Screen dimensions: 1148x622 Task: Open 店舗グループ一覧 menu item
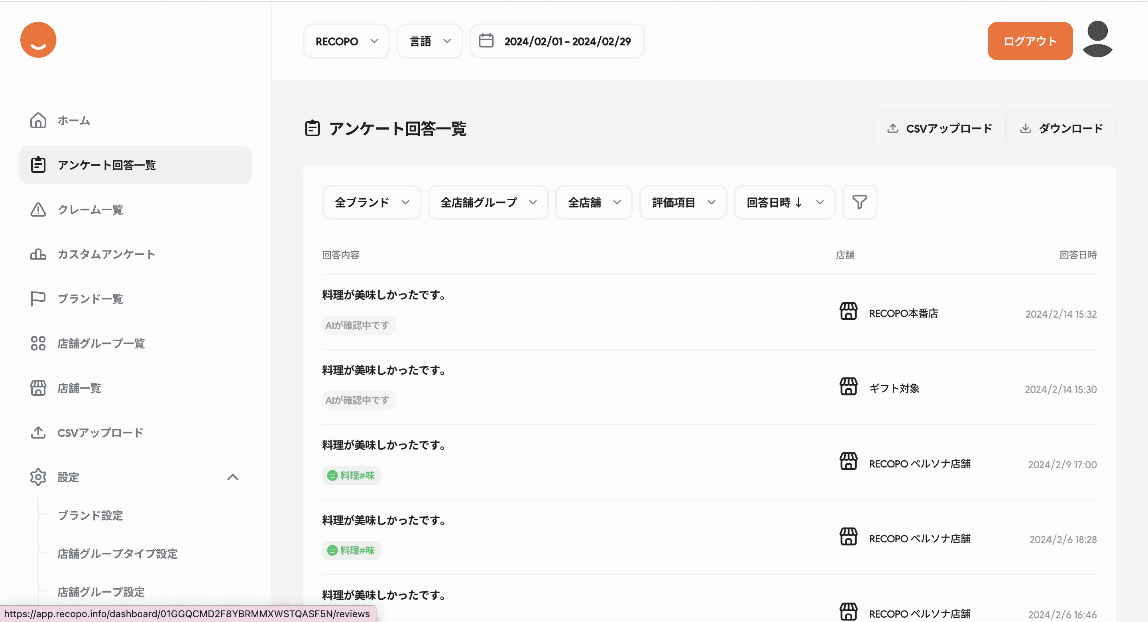click(x=101, y=343)
